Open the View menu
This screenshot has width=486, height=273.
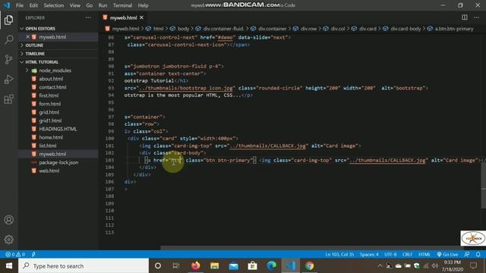74,5
